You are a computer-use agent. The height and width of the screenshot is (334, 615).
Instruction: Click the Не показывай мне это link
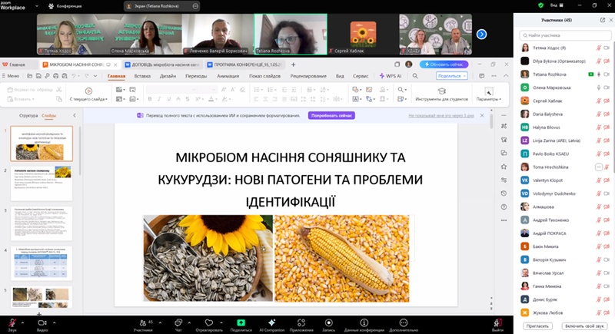(440, 115)
